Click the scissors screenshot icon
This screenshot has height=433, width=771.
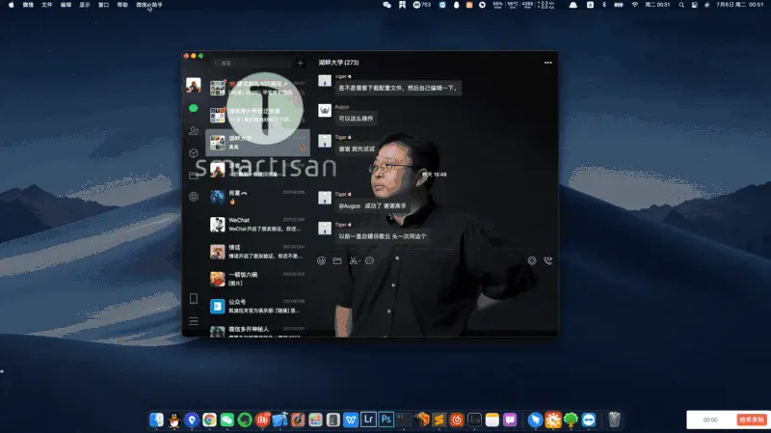[x=354, y=260]
